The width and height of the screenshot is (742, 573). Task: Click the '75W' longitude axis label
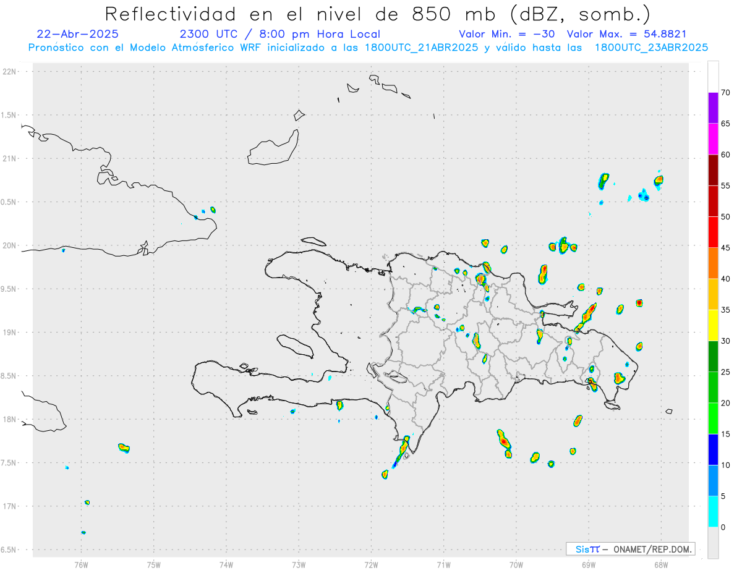click(x=154, y=564)
